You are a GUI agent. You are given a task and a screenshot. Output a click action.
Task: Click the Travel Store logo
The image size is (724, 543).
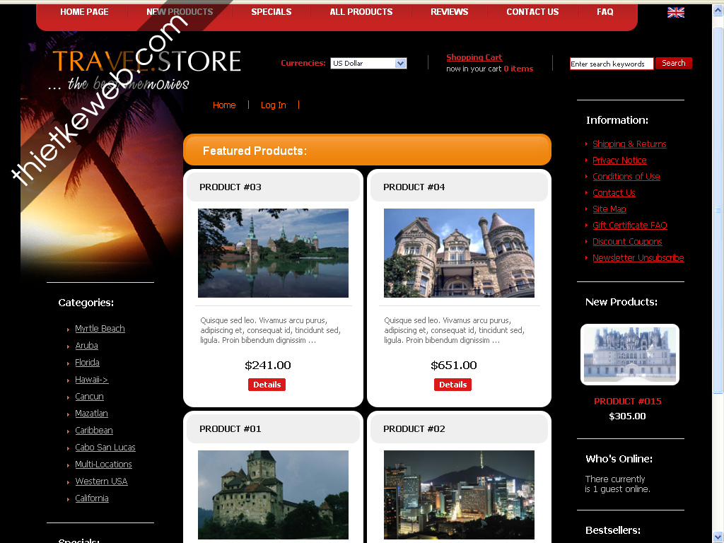click(x=146, y=69)
